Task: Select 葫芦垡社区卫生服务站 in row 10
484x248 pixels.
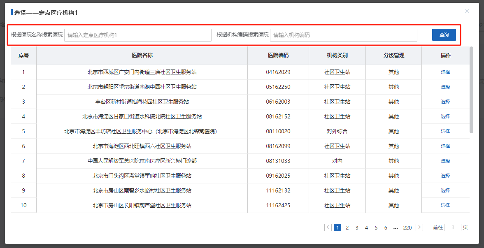Action: (x=445, y=205)
